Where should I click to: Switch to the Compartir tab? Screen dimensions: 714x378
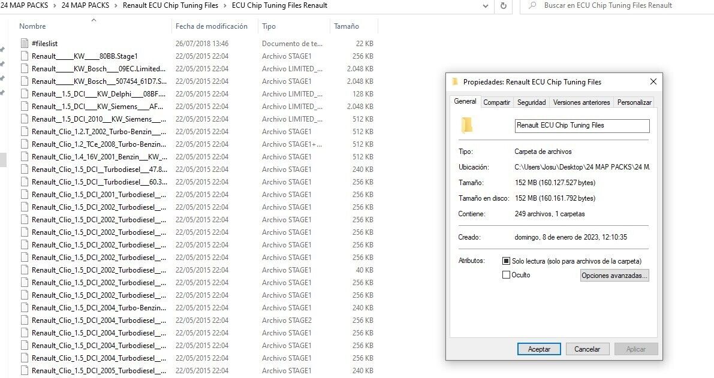pyautogui.click(x=497, y=102)
